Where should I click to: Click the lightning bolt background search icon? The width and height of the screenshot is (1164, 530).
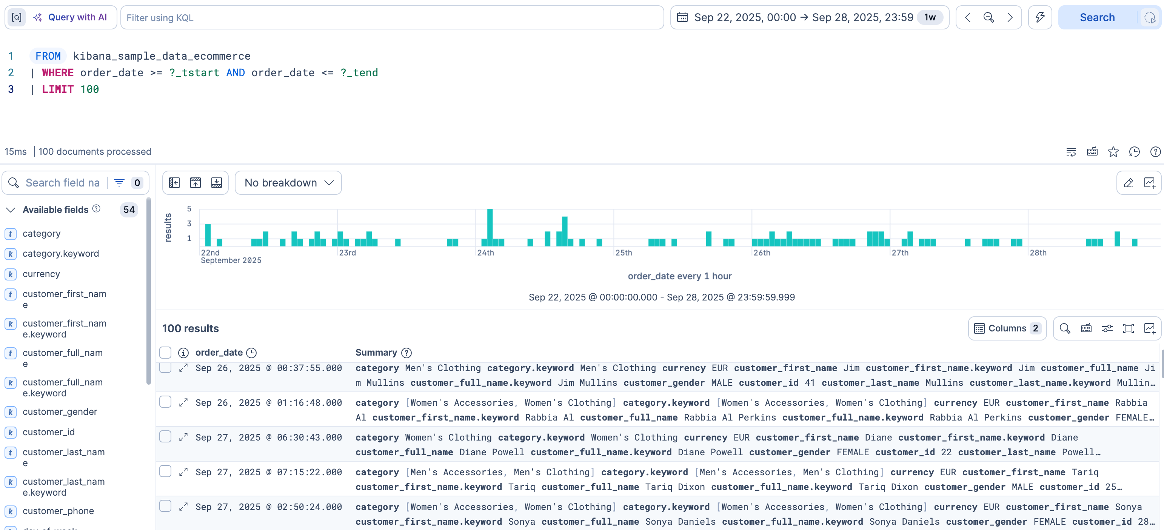tap(1040, 18)
